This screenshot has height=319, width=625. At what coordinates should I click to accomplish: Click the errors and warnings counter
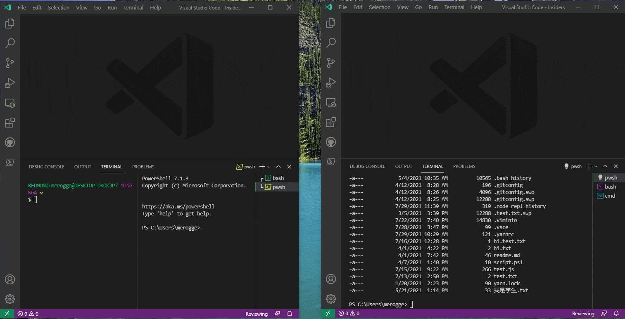click(x=28, y=314)
